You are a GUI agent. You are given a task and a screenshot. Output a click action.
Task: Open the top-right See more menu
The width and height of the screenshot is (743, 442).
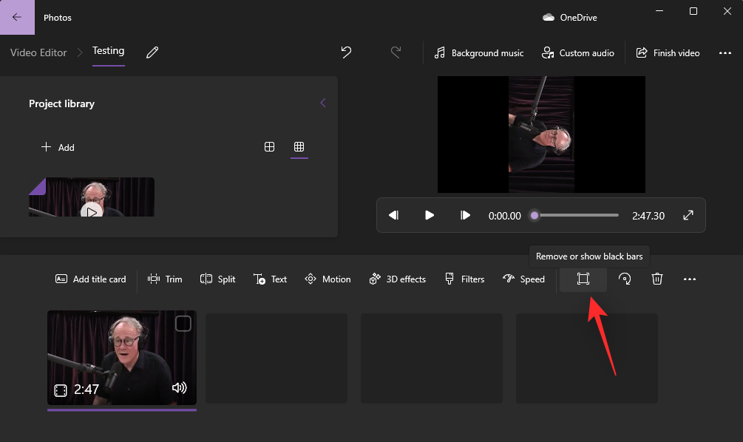(725, 52)
